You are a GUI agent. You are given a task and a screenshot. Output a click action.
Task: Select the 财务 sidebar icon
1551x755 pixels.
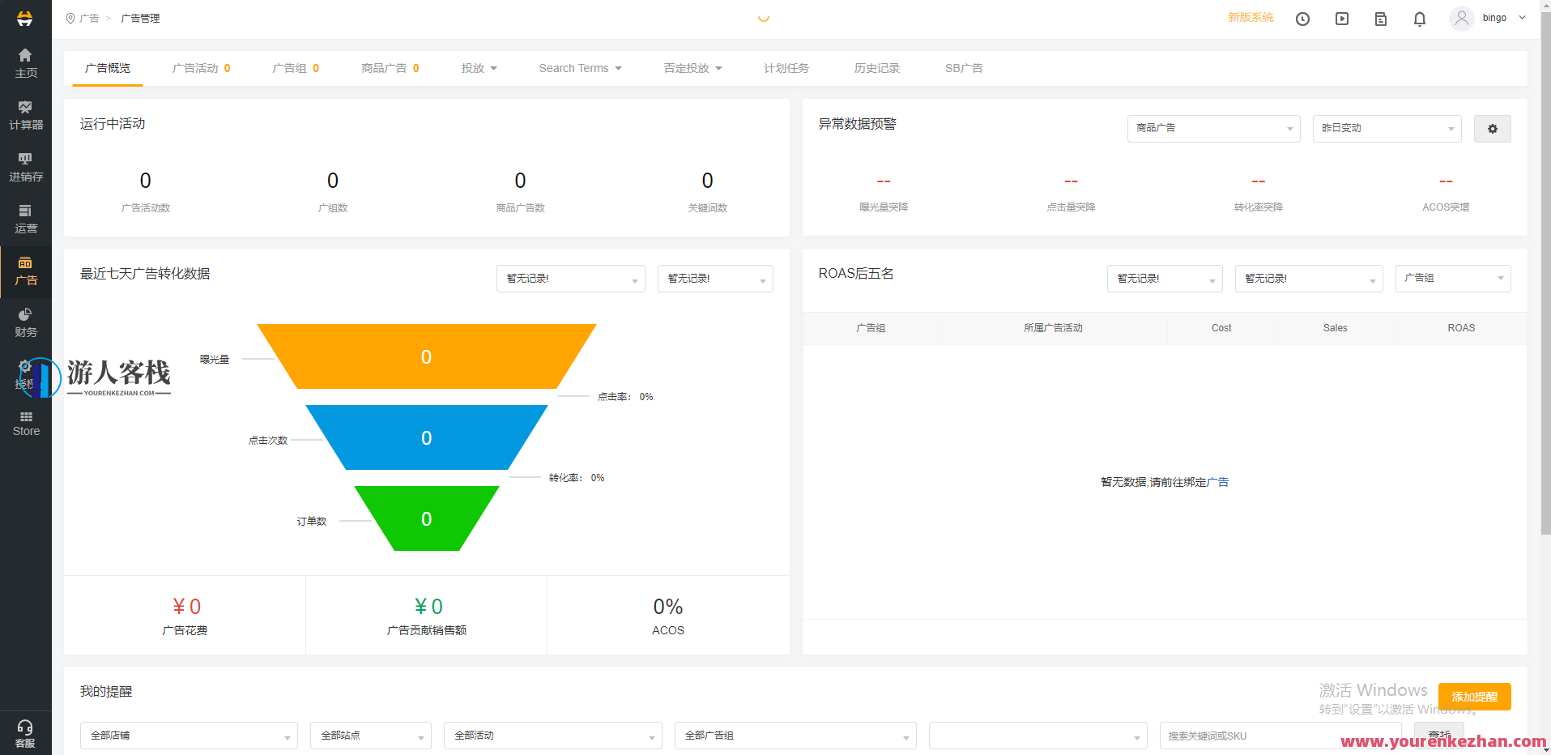coord(25,322)
